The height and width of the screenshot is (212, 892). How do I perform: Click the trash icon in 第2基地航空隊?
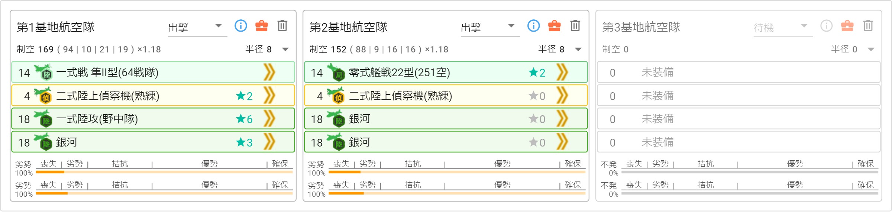[575, 26]
